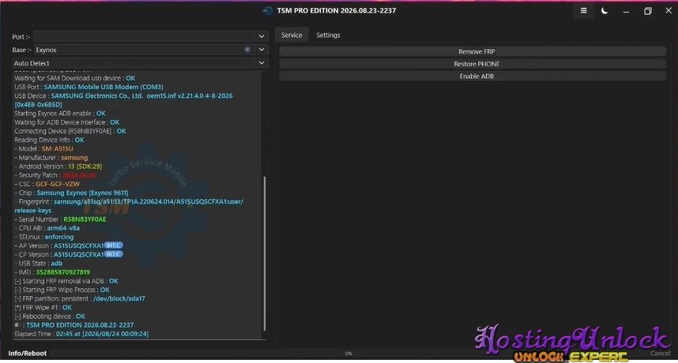Click the fingerprint samsung/a51sq text line
678x363 pixels.
(x=149, y=201)
